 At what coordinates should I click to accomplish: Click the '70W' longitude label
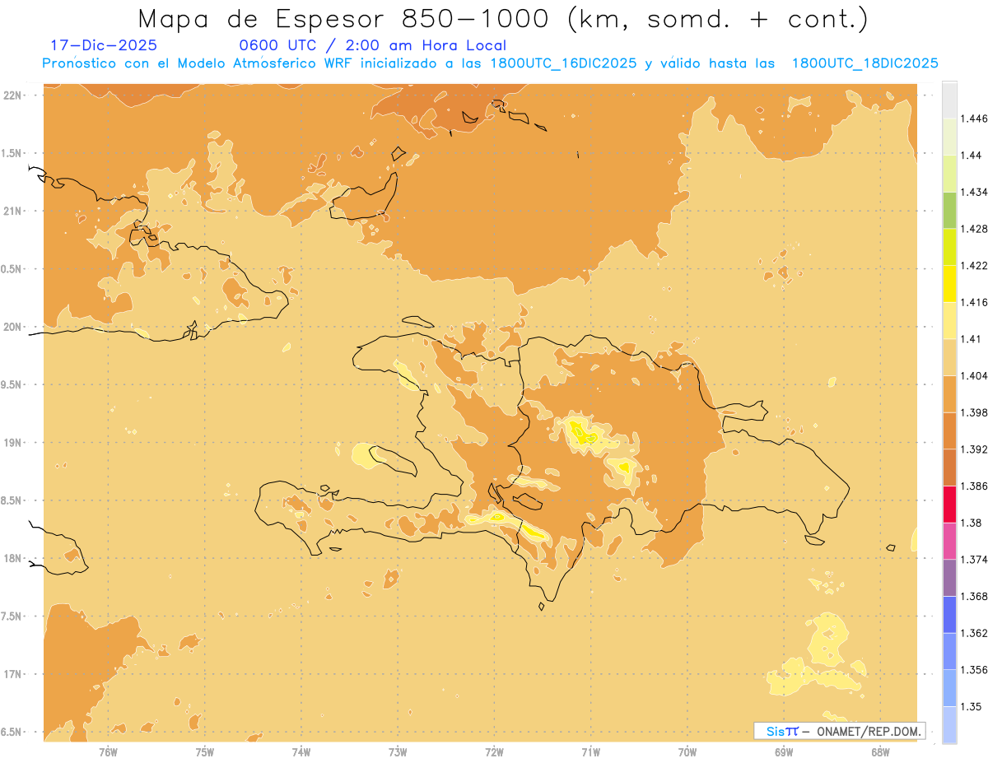(x=687, y=751)
